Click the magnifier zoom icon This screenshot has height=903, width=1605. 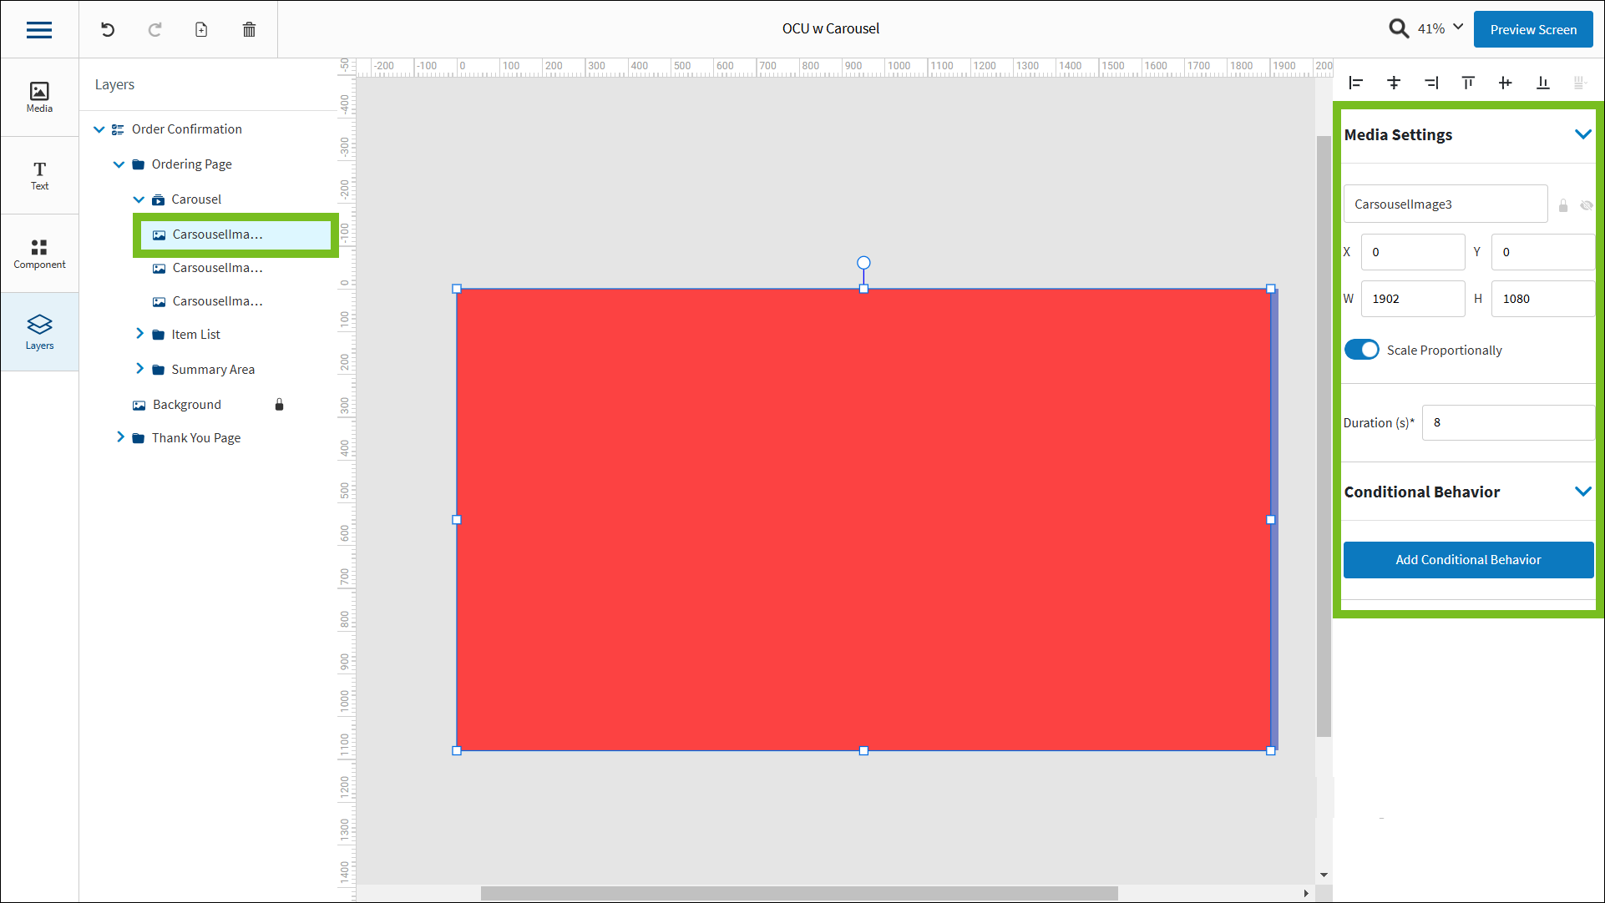pyautogui.click(x=1399, y=28)
